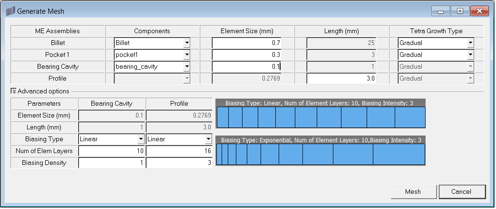Maximize the Generate Mesh window
496x209 pixels.
(460, 11)
